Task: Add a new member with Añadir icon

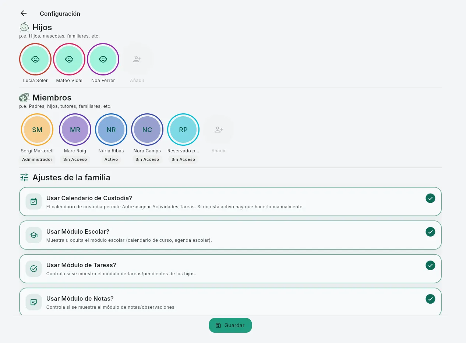Action: (219, 130)
